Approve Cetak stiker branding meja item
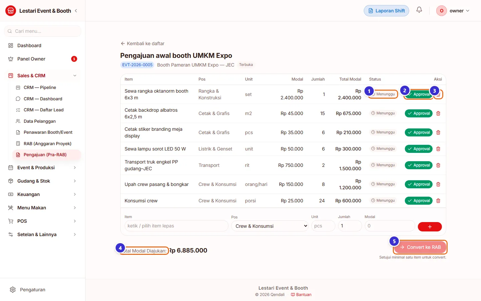 [x=419, y=132]
